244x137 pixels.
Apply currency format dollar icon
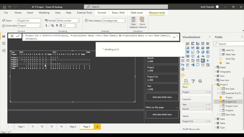click(x=46, y=25)
